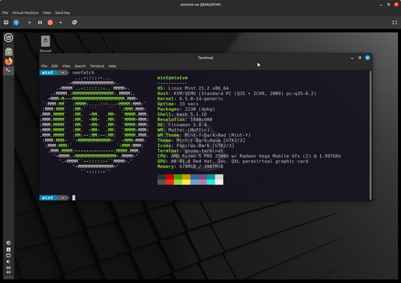Open the security shield tray icon
This screenshot has width=401, height=283.
click(9, 243)
